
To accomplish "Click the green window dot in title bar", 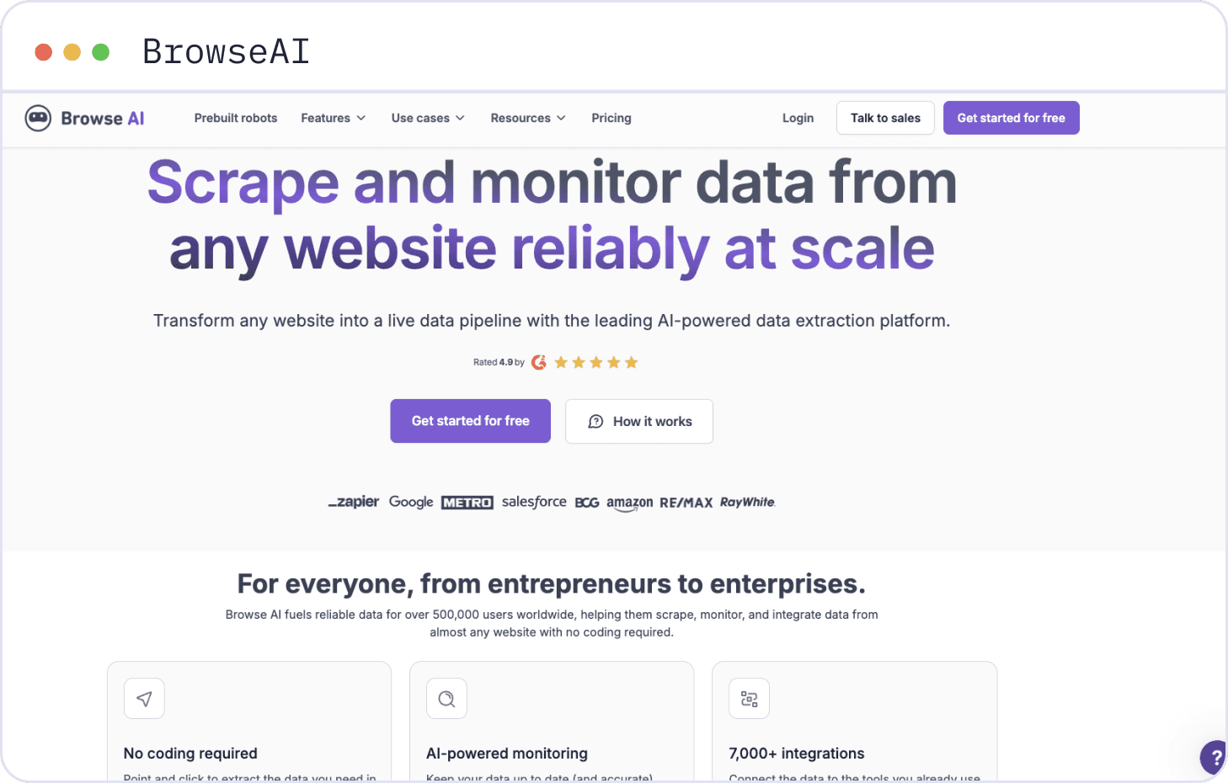I will click(100, 52).
